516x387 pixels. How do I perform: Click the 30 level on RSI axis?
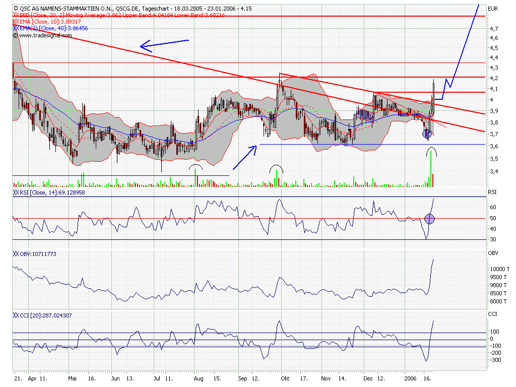click(x=493, y=239)
